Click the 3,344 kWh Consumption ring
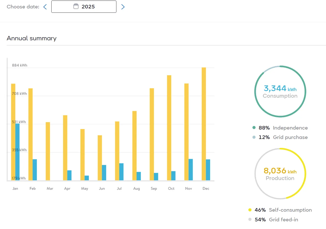326x229 pixels. click(x=280, y=92)
